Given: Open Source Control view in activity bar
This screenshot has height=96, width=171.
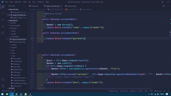Looking at the screenshot, I should [x=3, y=20].
